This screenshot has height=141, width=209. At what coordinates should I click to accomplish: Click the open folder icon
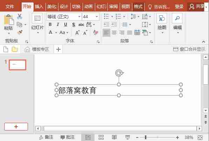(x=15, y=49)
